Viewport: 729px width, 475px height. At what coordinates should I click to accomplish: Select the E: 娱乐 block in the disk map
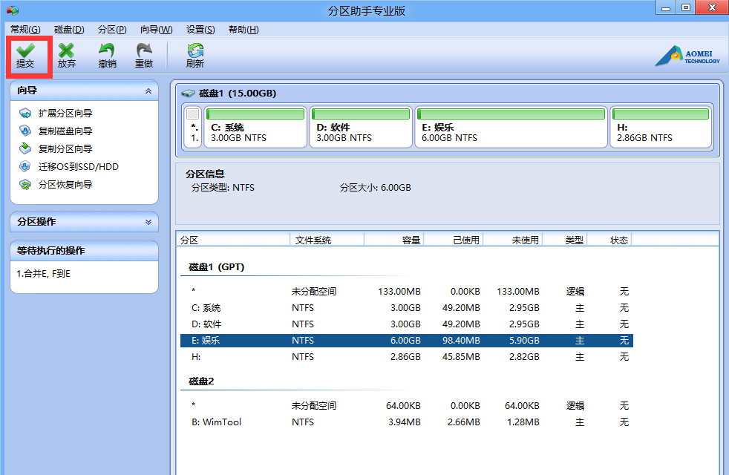(x=511, y=127)
